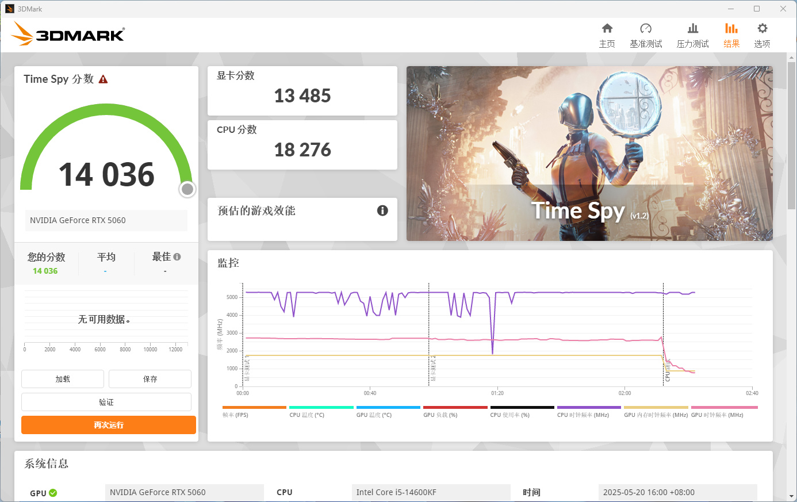This screenshot has width=797, height=502.
Task: Click the 显卡测试 1 marker line in the chart
Action: click(x=243, y=335)
